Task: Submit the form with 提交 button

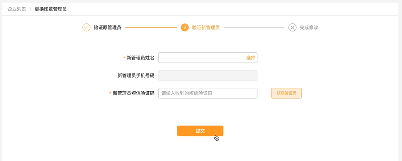Action: 200,131
